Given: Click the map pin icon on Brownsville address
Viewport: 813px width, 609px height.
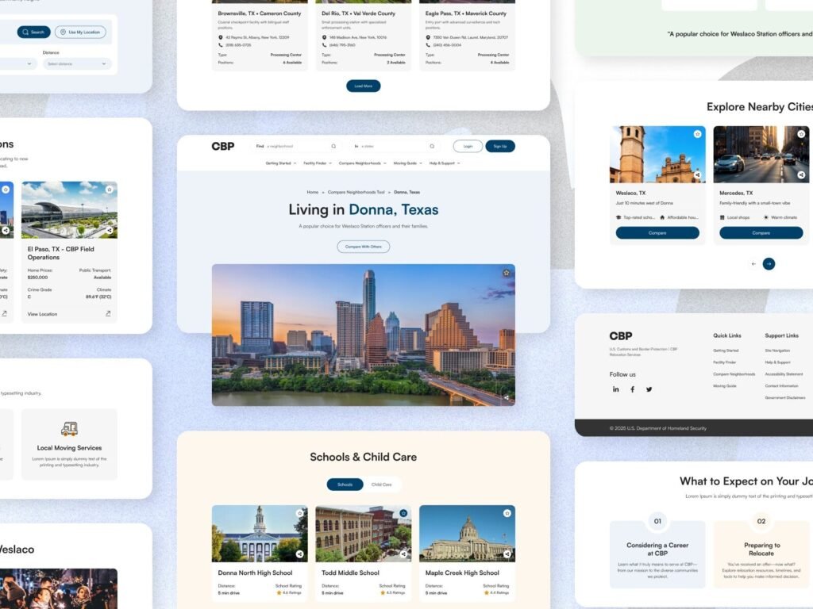Looking at the screenshot, I should click(221, 37).
